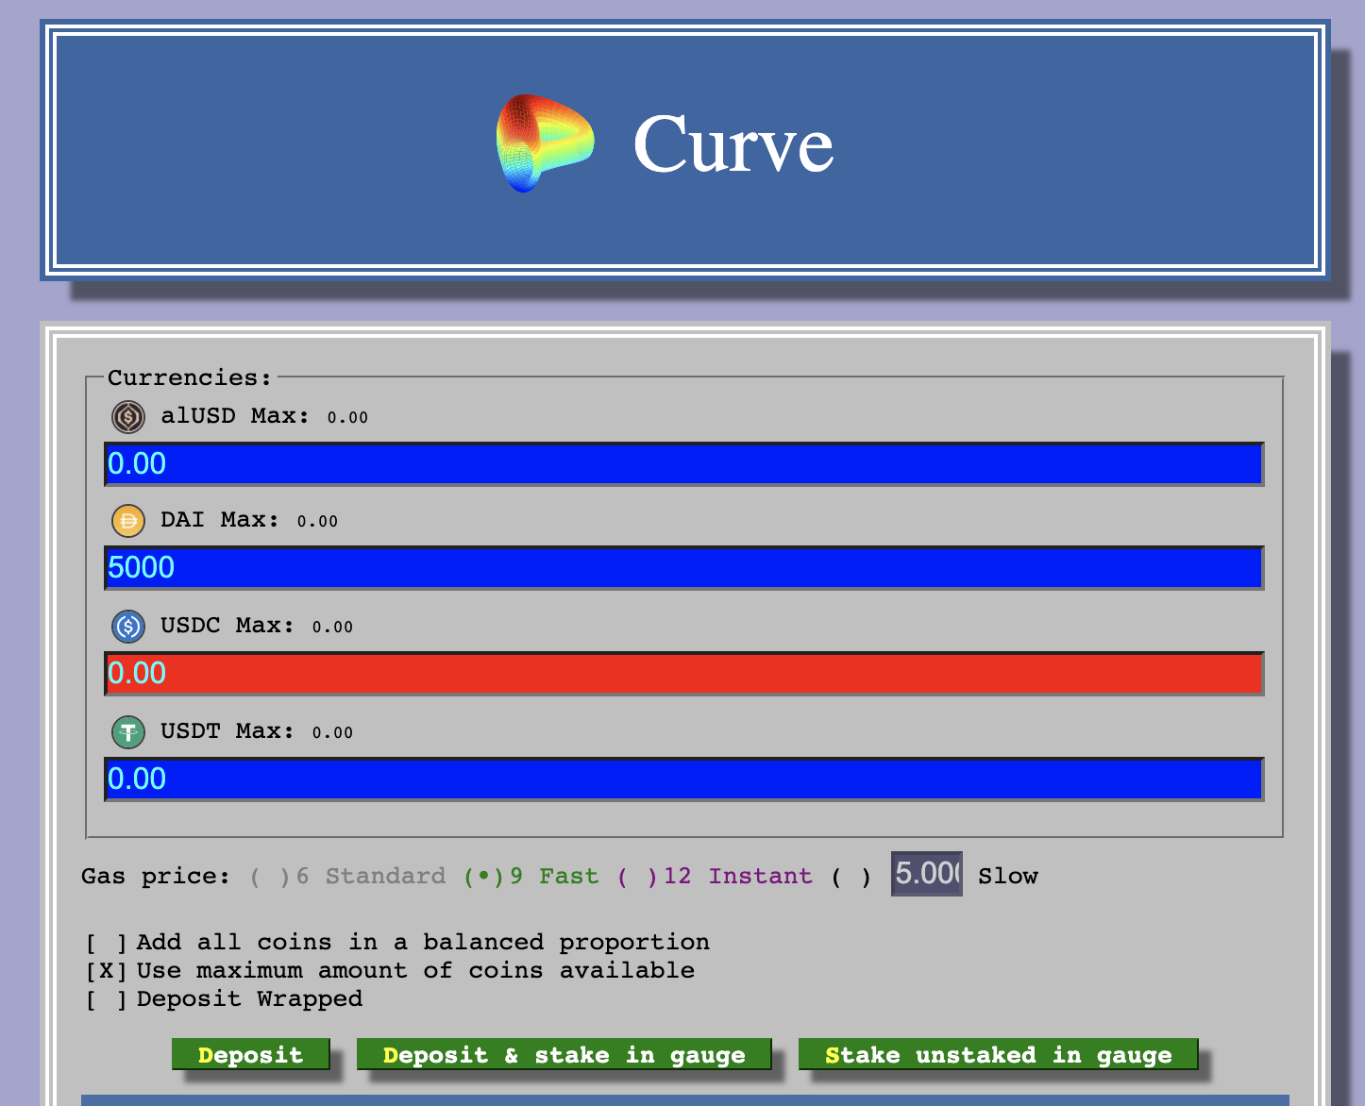Enable adding coins in balanced proportion
The height and width of the screenshot is (1106, 1365).
point(106,943)
